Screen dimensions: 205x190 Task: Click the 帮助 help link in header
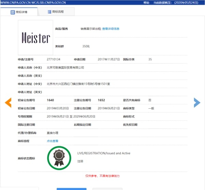tap(146, 3)
